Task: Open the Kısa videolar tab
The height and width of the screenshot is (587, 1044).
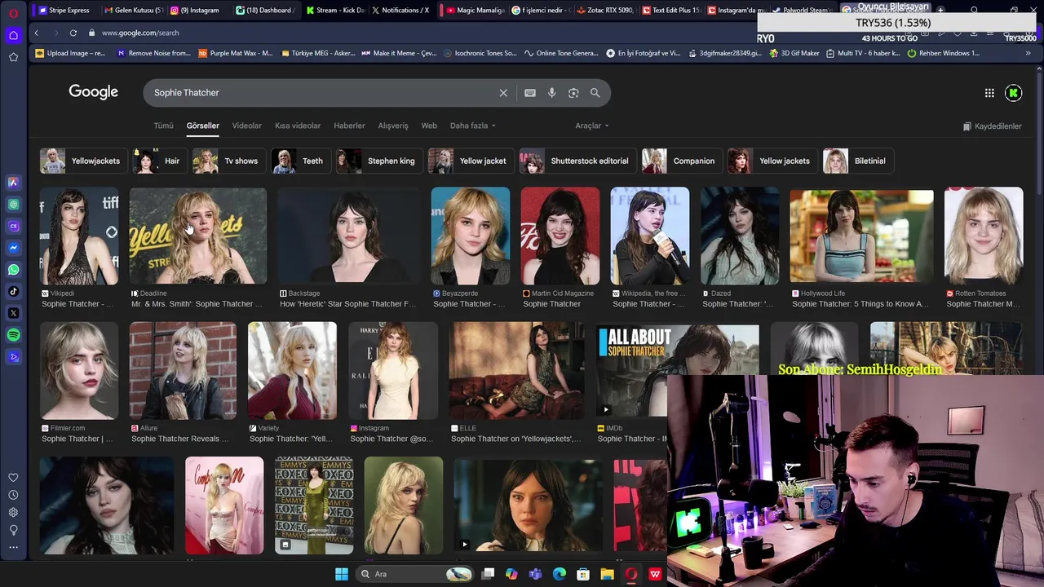Action: click(x=298, y=126)
